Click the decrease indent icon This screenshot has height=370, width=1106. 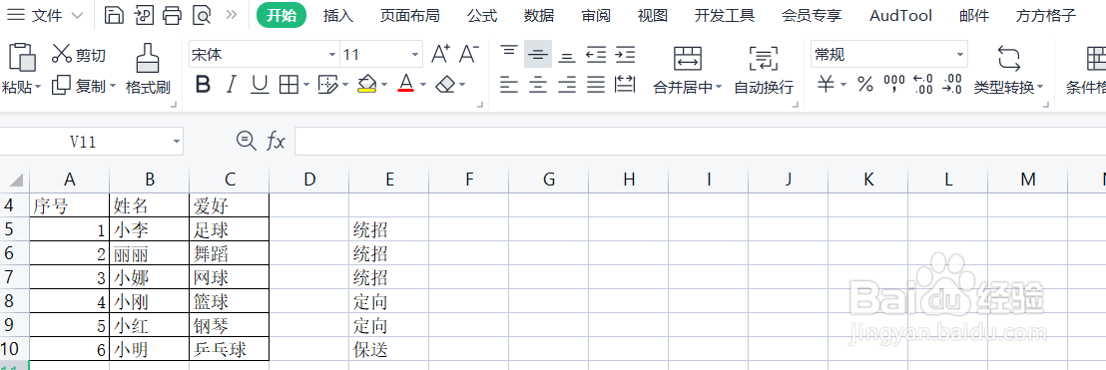(x=597, y=54)
